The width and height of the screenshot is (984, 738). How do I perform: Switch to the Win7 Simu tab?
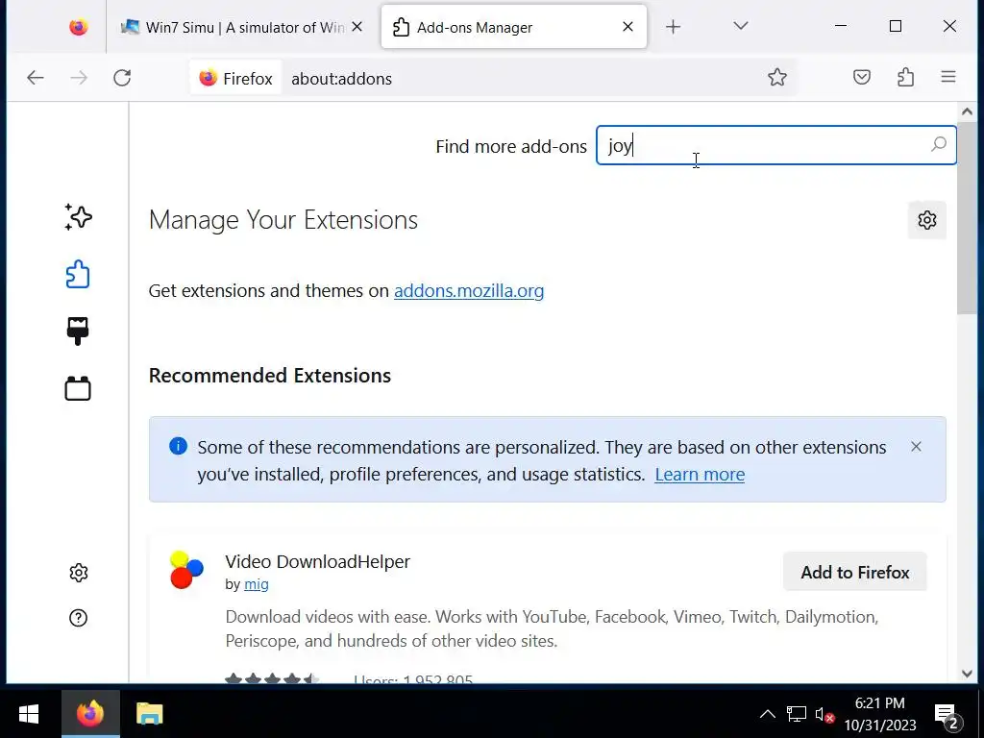coord(243,27)
